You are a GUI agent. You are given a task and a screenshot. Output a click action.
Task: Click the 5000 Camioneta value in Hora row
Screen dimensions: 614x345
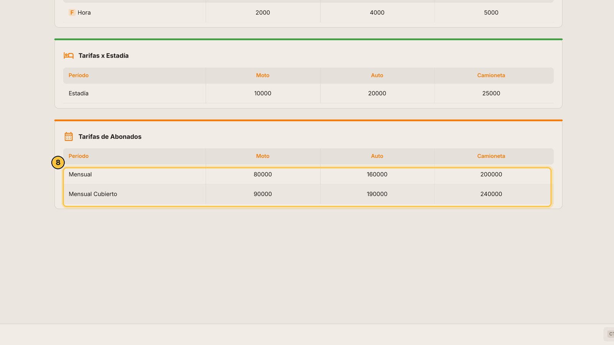pos(491,13)
